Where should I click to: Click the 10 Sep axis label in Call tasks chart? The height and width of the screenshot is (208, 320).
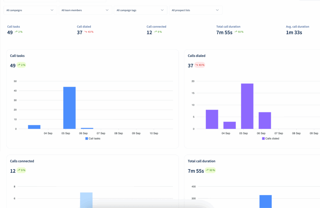point(154,133)
